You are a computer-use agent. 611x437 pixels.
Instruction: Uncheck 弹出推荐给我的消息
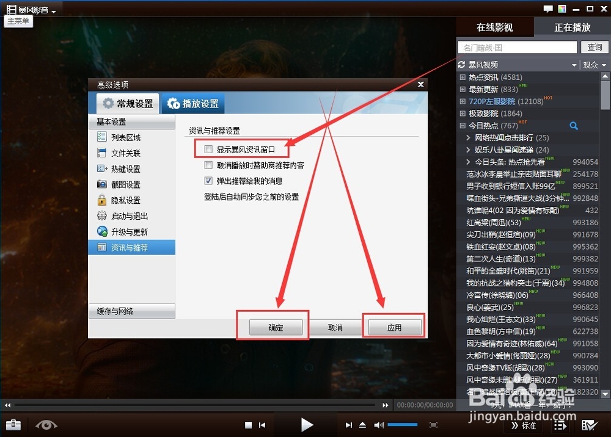click(x=208, y=181)
